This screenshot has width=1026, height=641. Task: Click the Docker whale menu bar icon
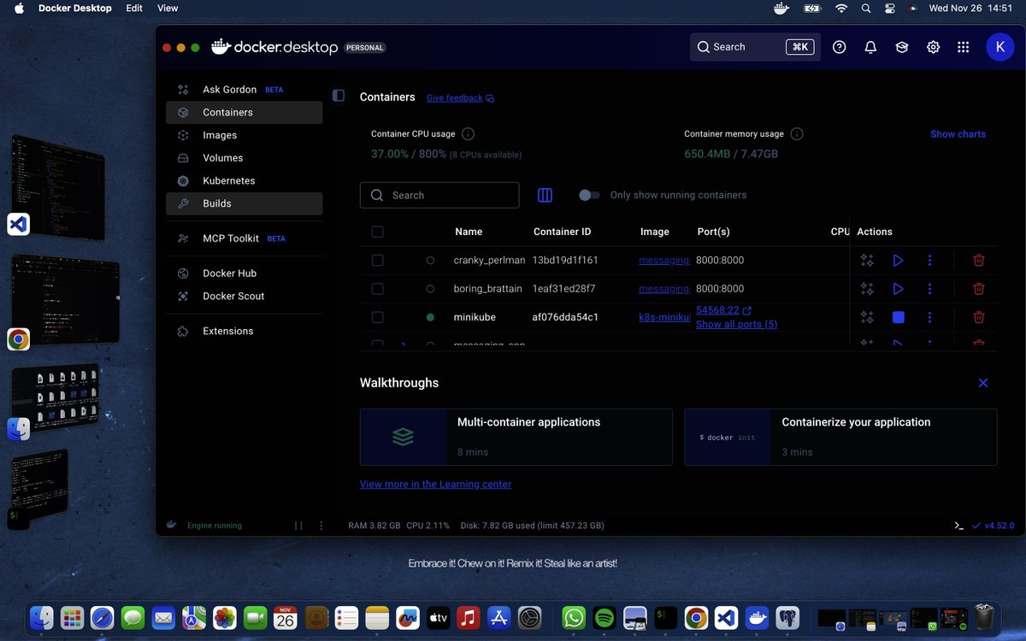tap(781, 8)
